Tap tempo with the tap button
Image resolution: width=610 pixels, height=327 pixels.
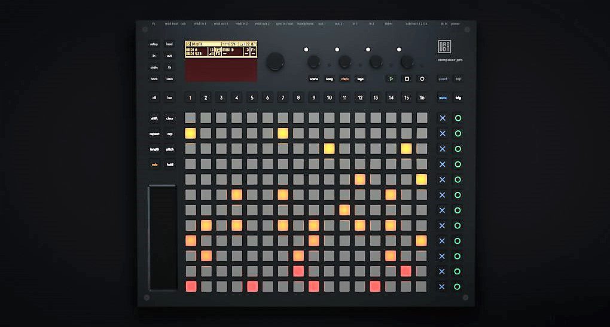458,79
